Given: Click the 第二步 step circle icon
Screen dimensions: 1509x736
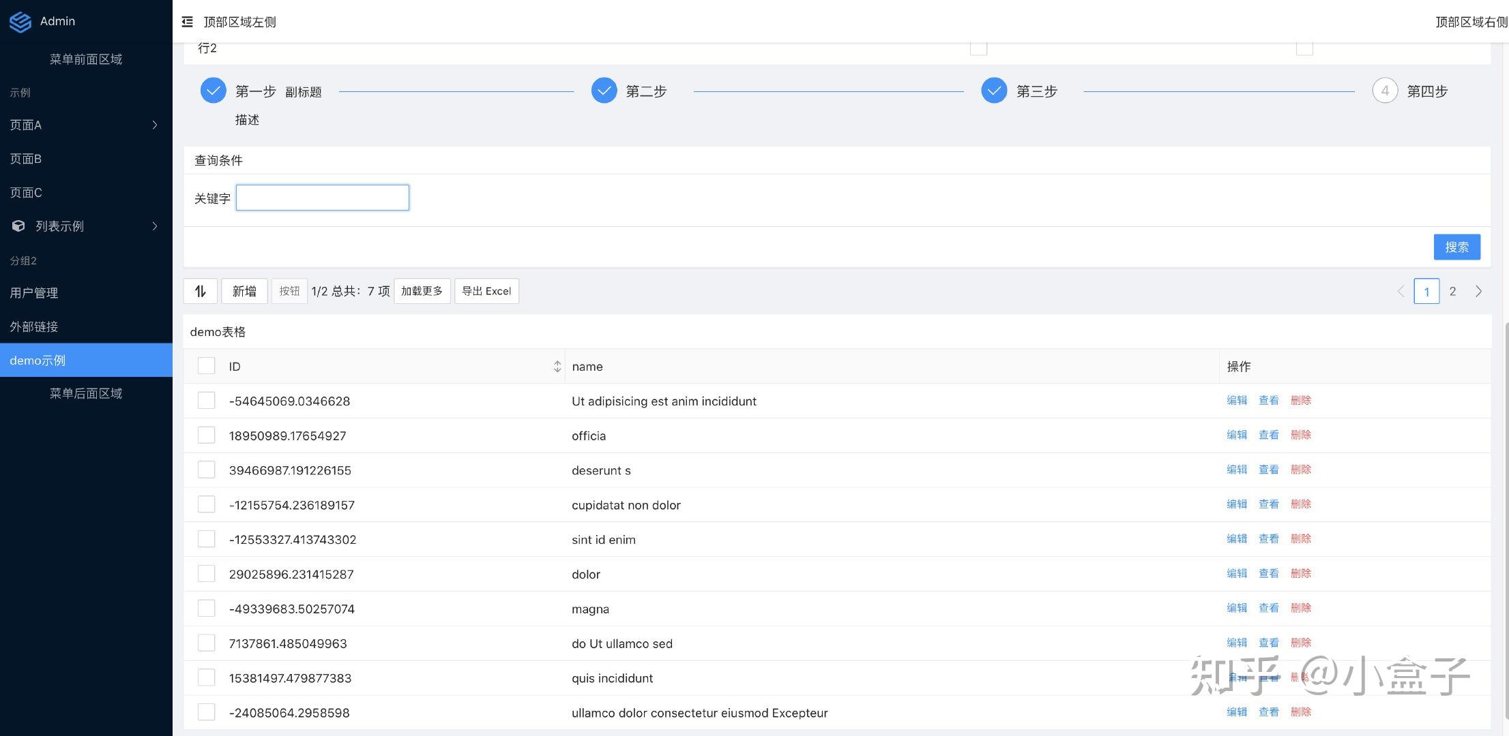Looking at the screenshot, I should [x=603, y=90].
